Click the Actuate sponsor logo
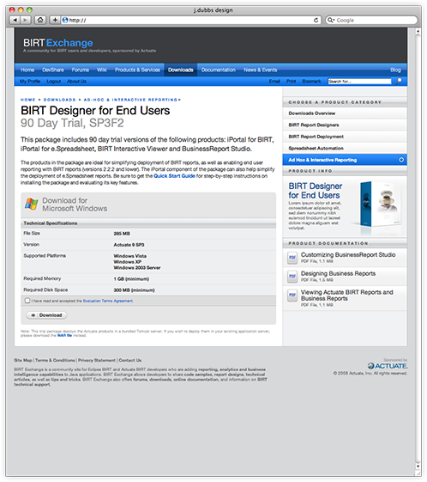427x482 pixels. [x=388, y=366]
